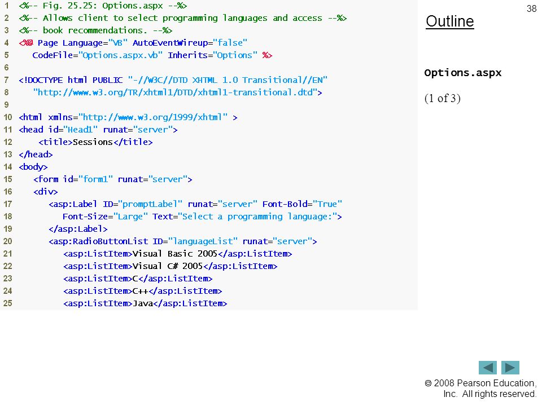The height and width of the screenshot is (406, 542).
Task: Click the 'Visual Basic 2005' ListItem line
Action: (x=178, y=254)
